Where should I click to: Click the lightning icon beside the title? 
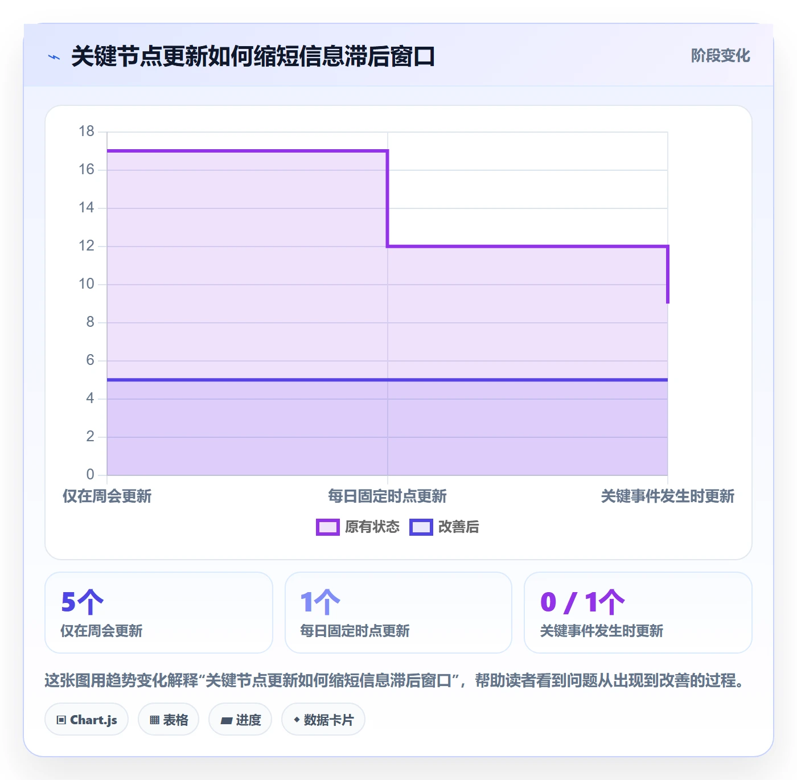pyautogui.click(x=54, y=57)
